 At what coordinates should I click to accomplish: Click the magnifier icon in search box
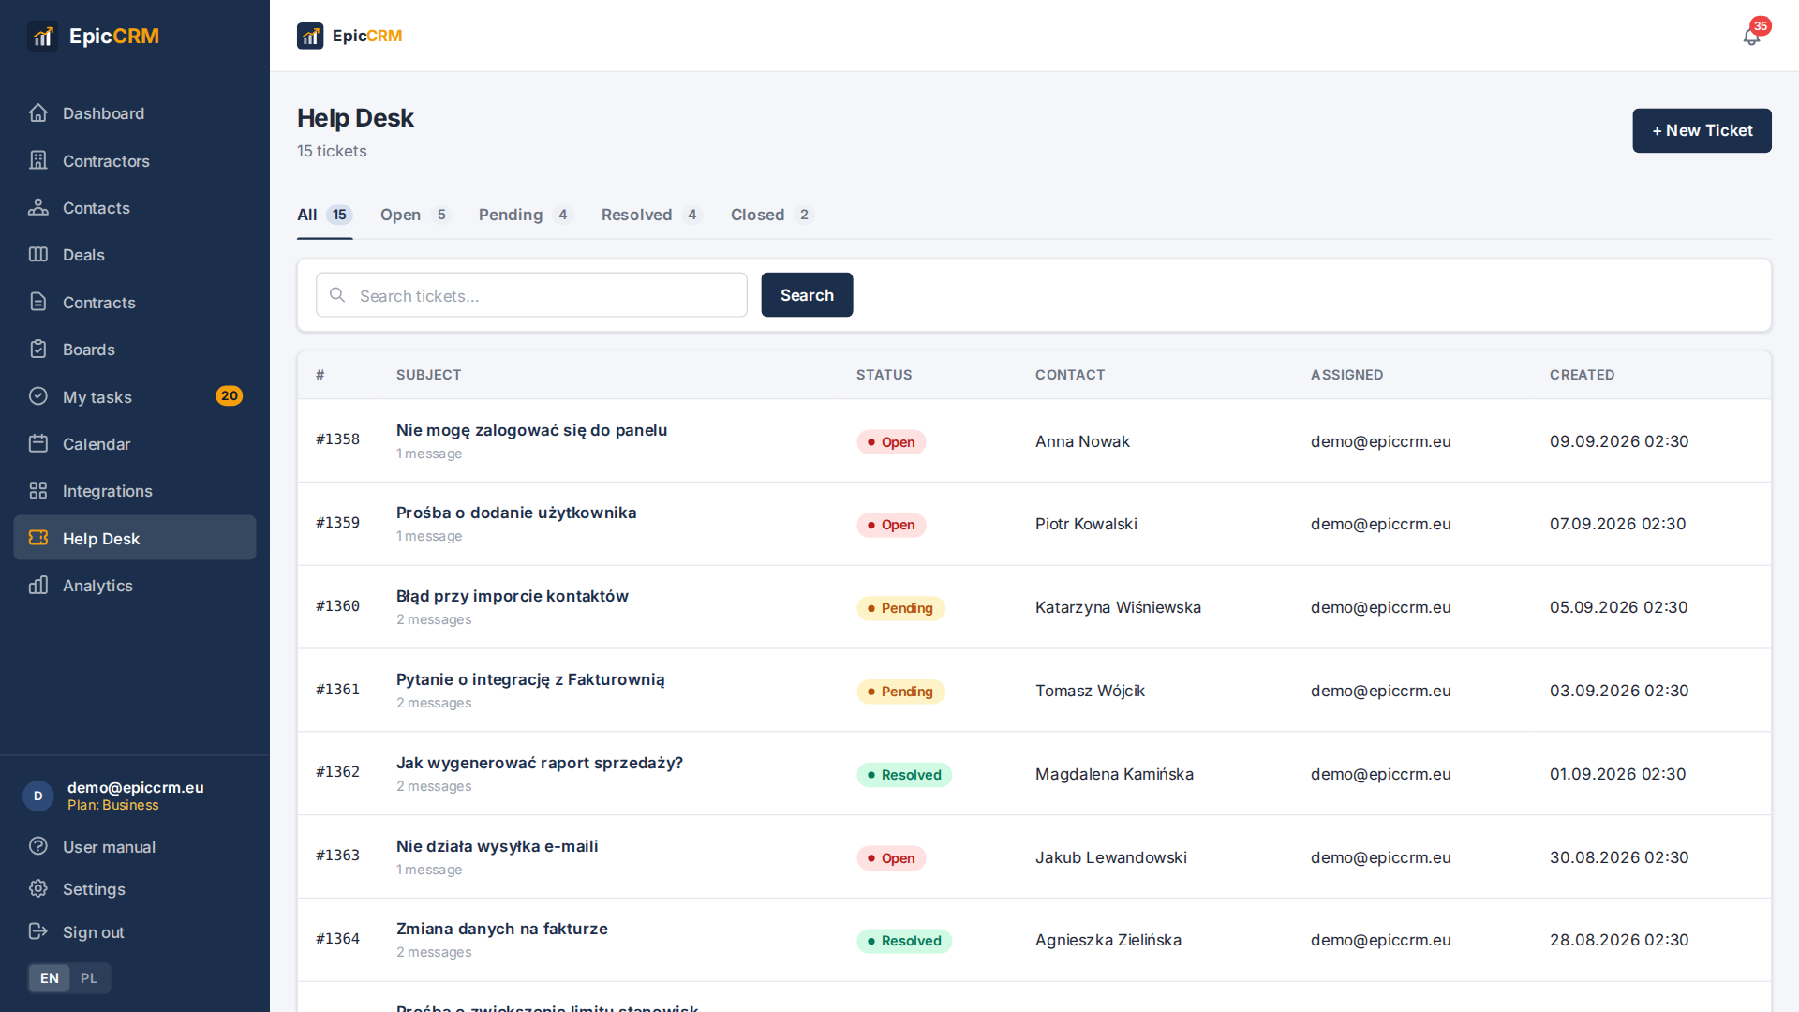(337, 294)
